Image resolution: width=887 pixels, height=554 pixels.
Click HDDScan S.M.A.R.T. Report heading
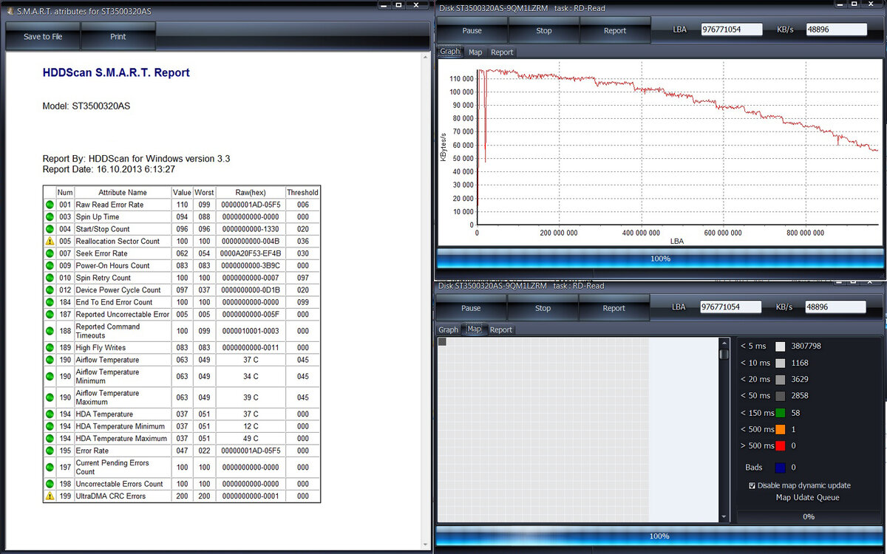coord(116,72)
